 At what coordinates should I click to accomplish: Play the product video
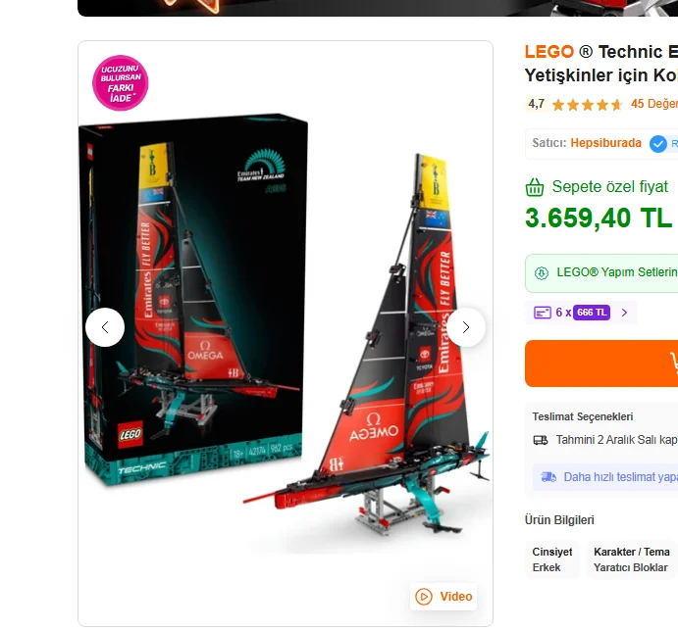click(x=444, y=596)
